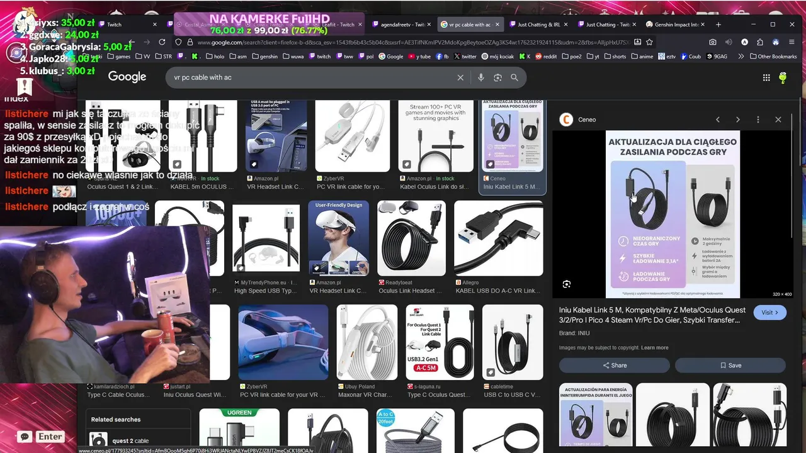
Task: Click the Google search input field
Action: pyautogui.click(x=312, y=77)
